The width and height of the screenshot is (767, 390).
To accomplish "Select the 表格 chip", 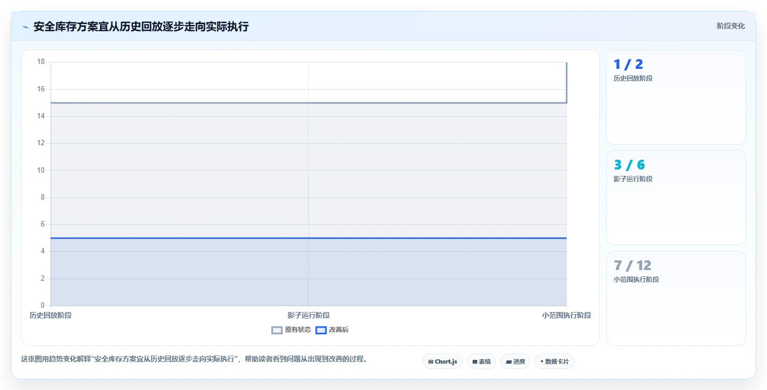I will [x=481, y=361].
